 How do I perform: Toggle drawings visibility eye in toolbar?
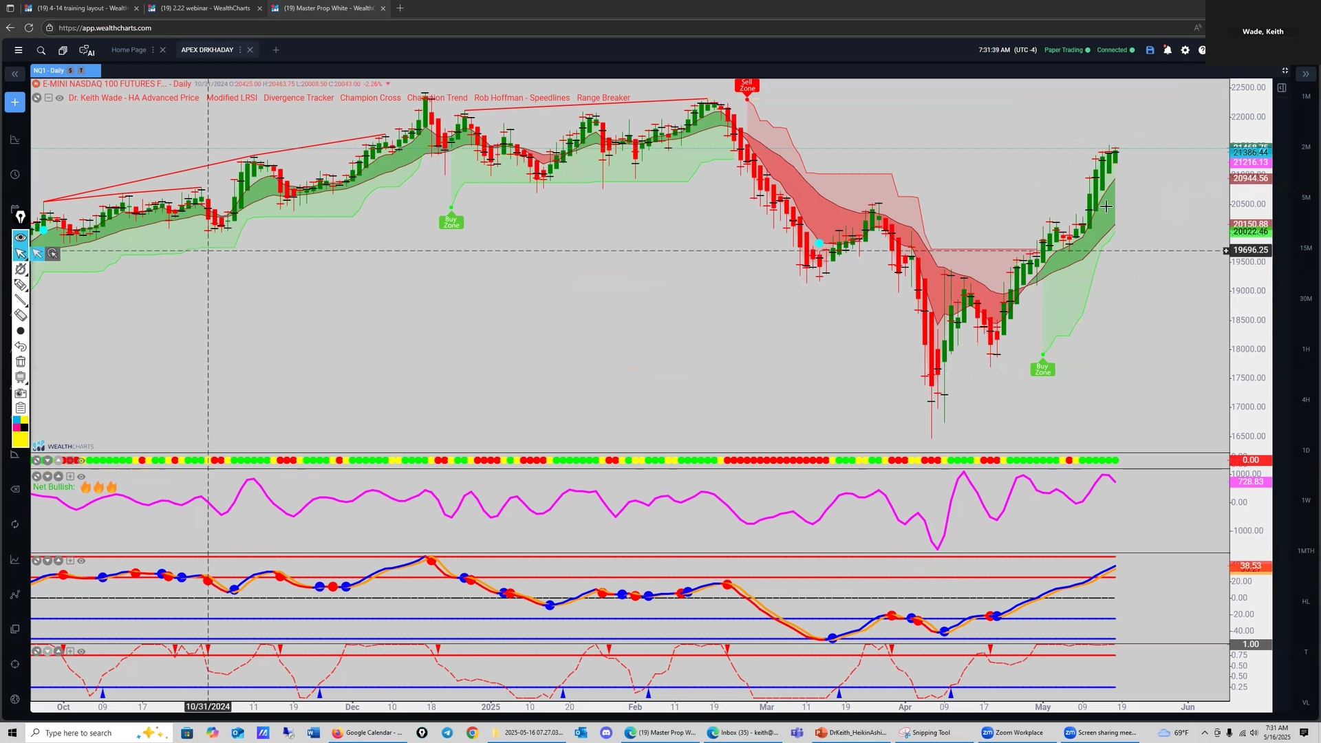tap(21, 237)
